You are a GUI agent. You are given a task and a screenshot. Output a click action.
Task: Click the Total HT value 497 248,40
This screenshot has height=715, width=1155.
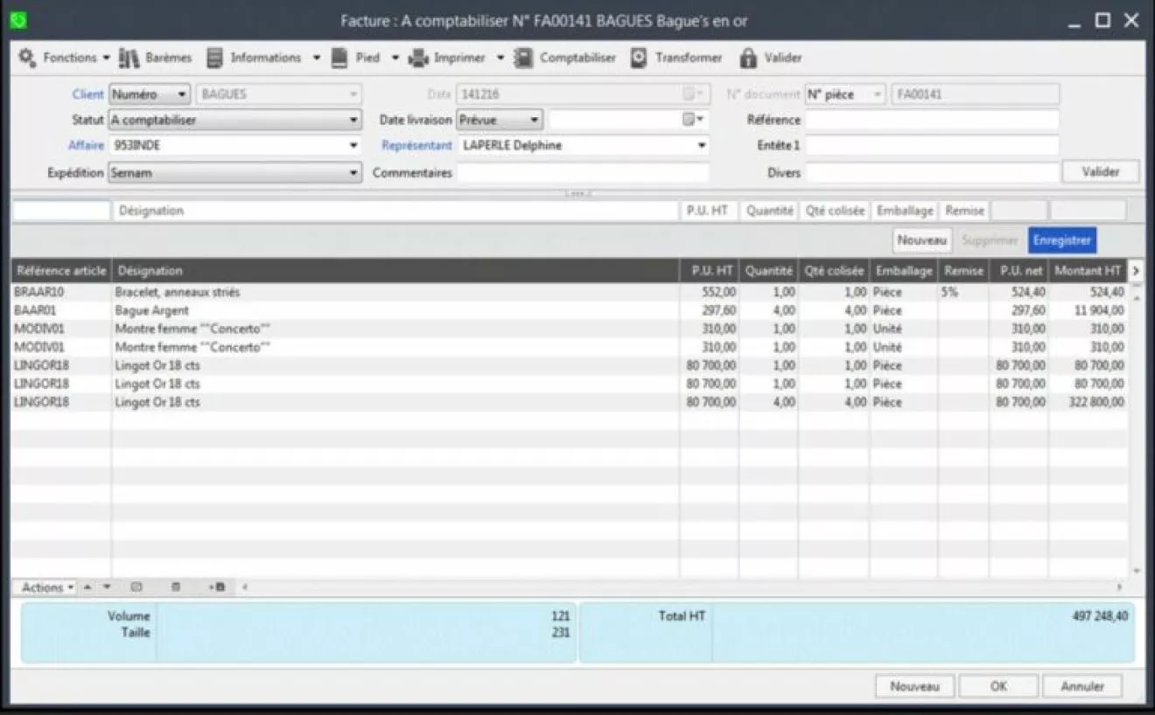pyautogui.click(x=1100, y=615)
